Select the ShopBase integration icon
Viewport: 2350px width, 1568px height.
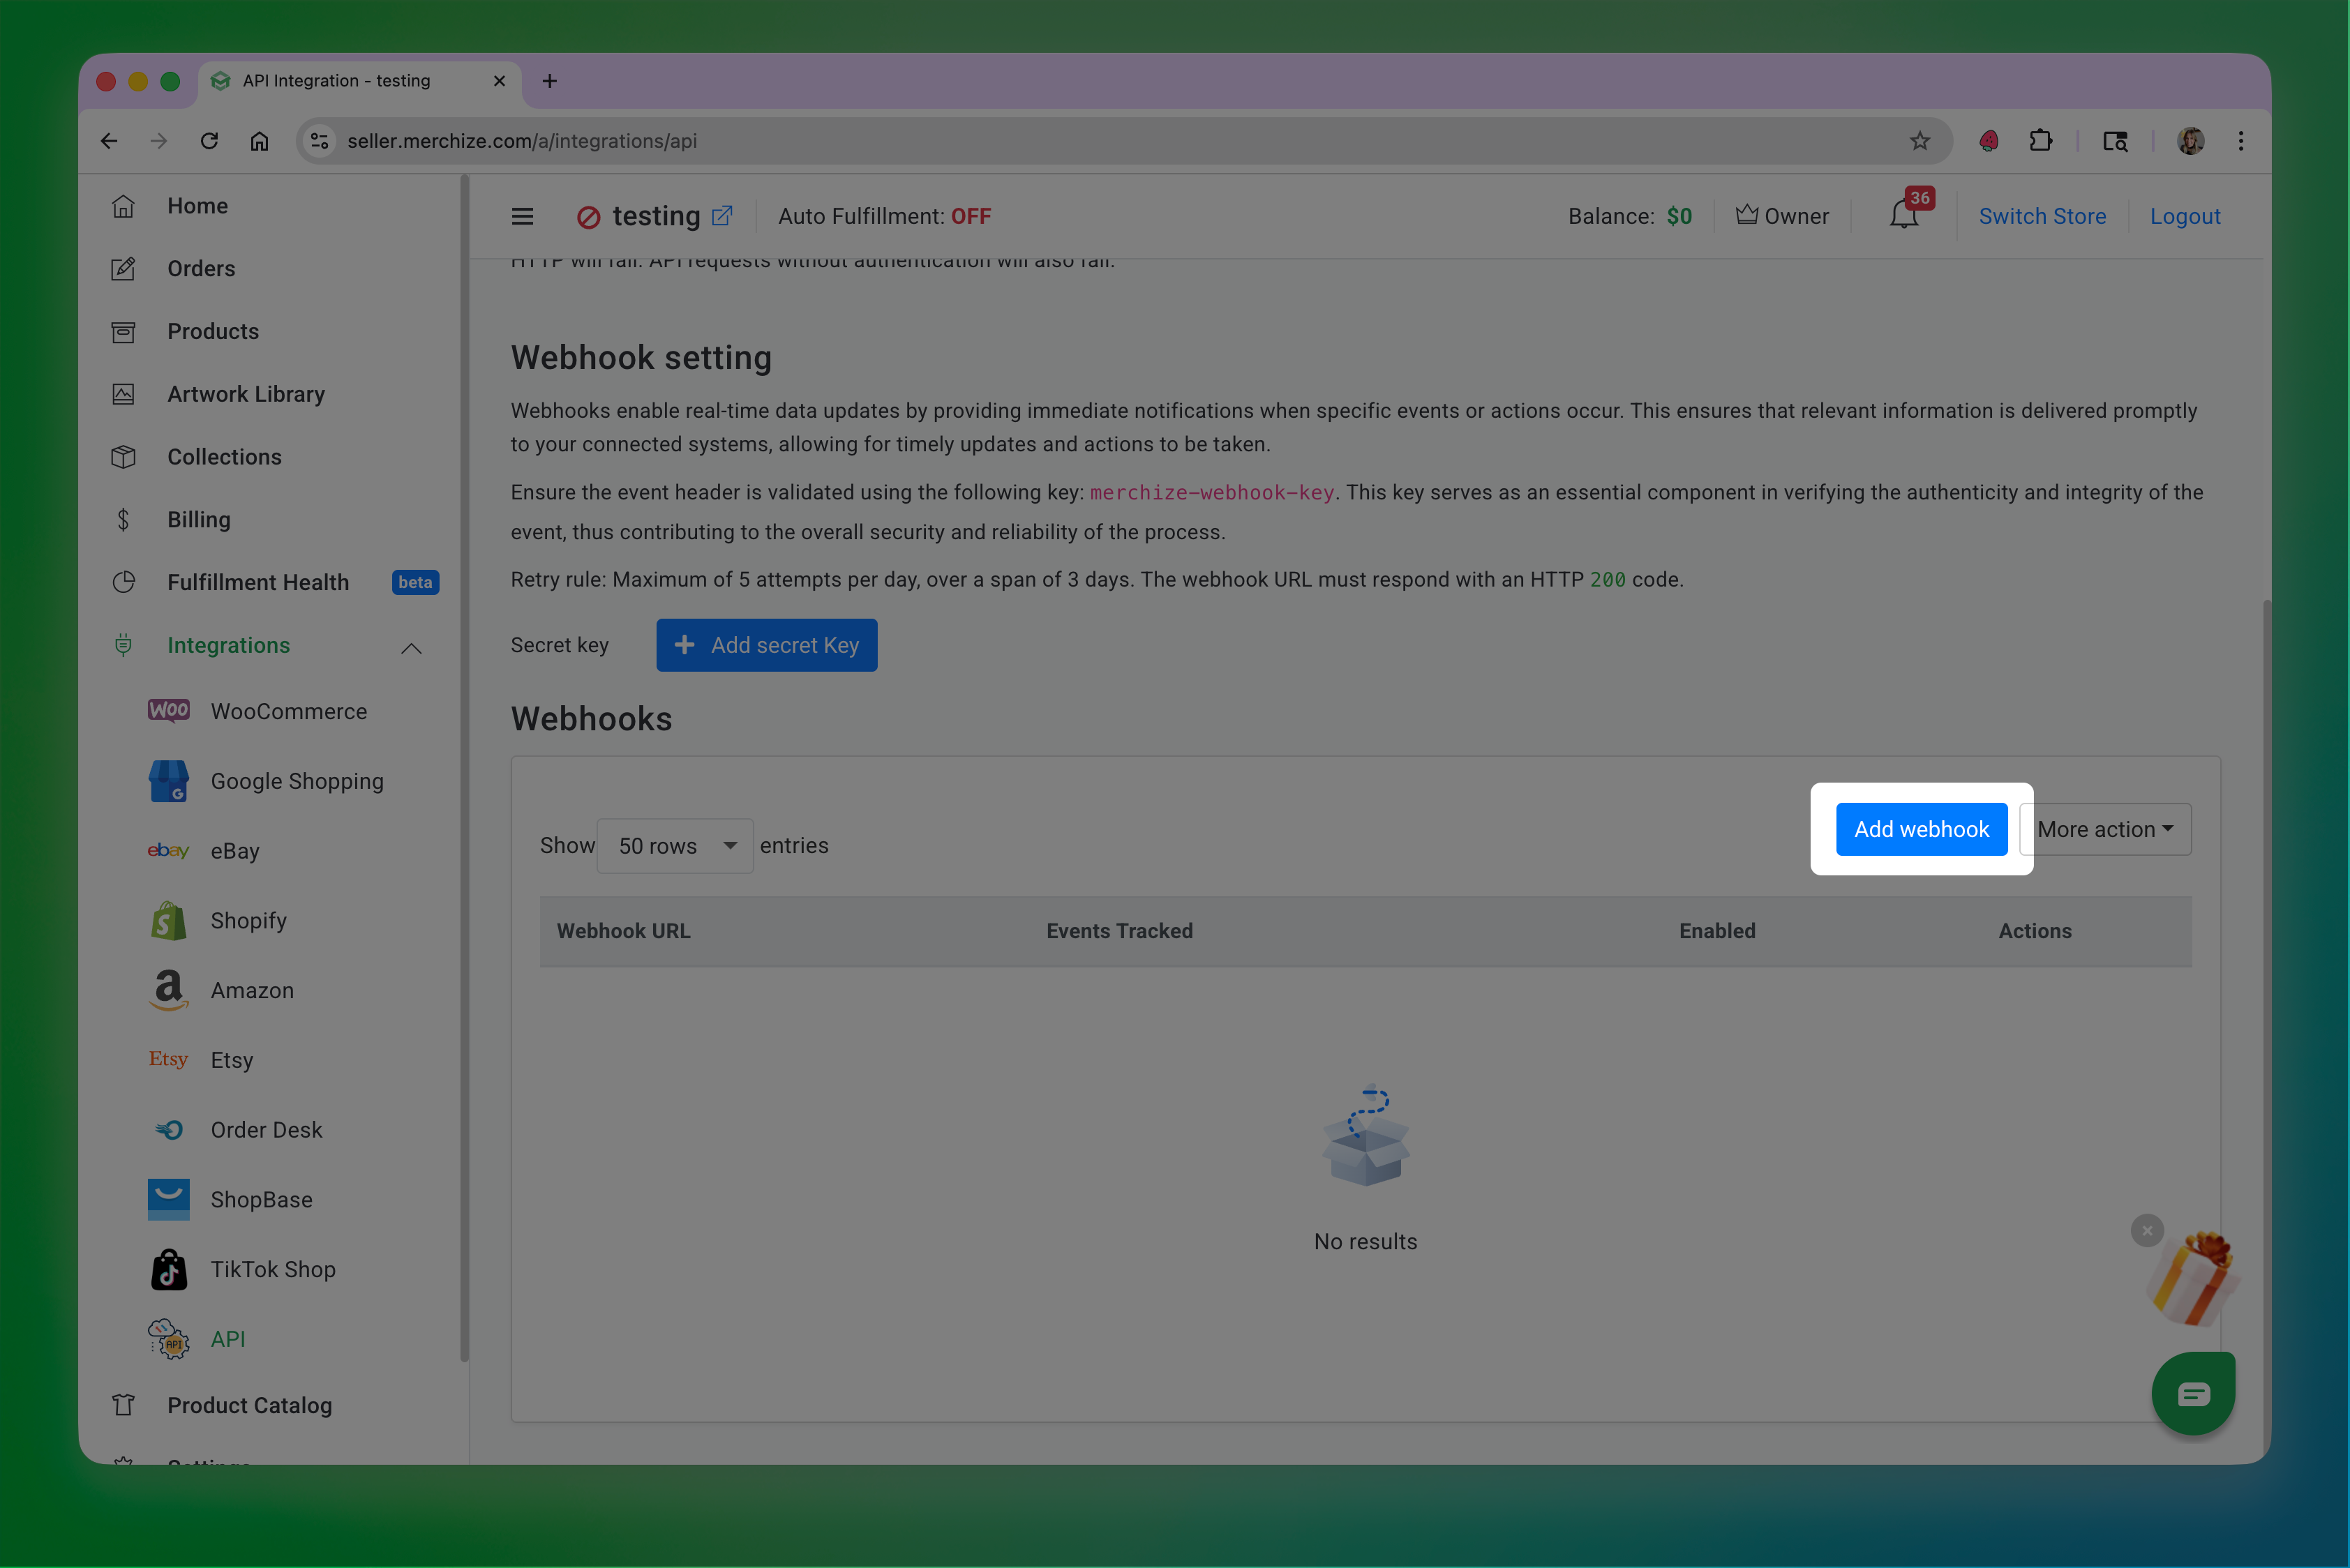click(168, 1199)
